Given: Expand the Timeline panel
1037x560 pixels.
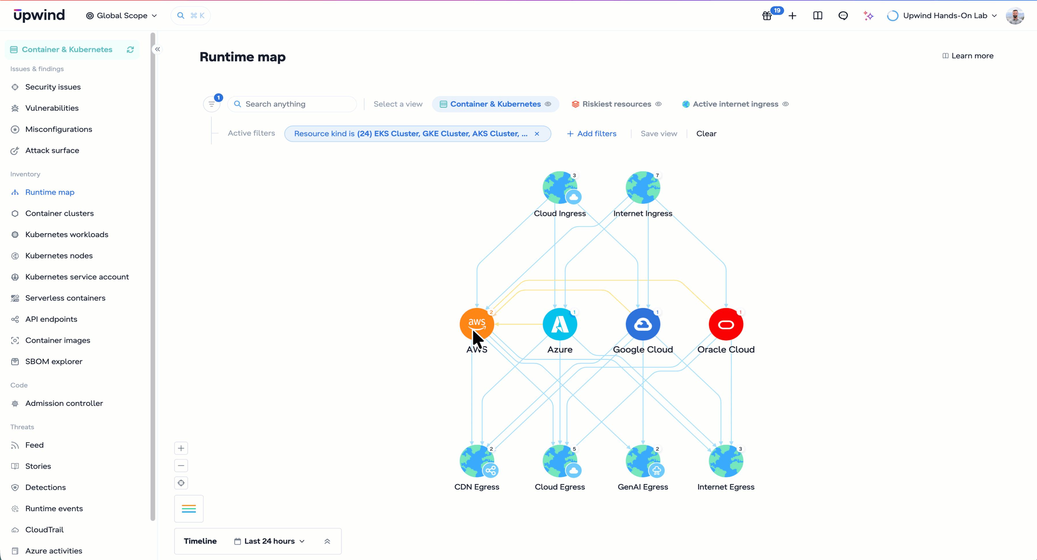Looking at the screenshot, I should click(x=327, y=541).
